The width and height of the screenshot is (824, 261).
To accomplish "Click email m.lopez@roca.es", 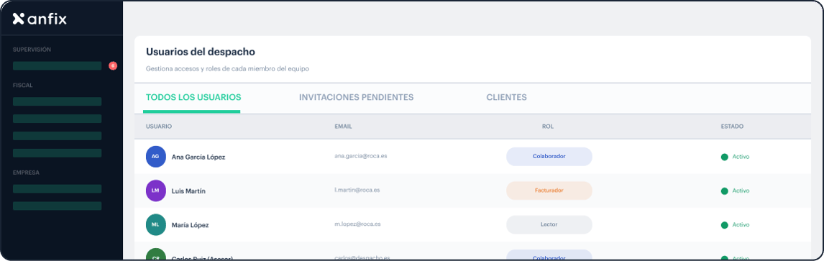I will tap(357, 224).
